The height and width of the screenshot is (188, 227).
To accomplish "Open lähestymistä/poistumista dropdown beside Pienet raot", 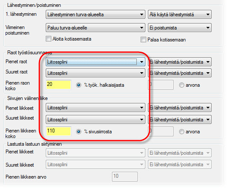I will coord(180,62).
